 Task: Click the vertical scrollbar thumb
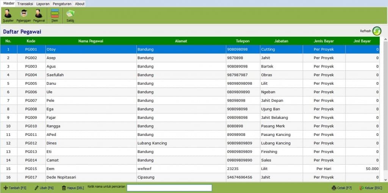click(386, 106)
